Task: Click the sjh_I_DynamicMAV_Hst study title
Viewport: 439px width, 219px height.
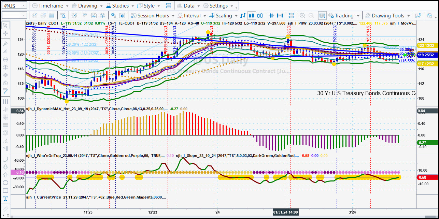Action: click(97, 109)
